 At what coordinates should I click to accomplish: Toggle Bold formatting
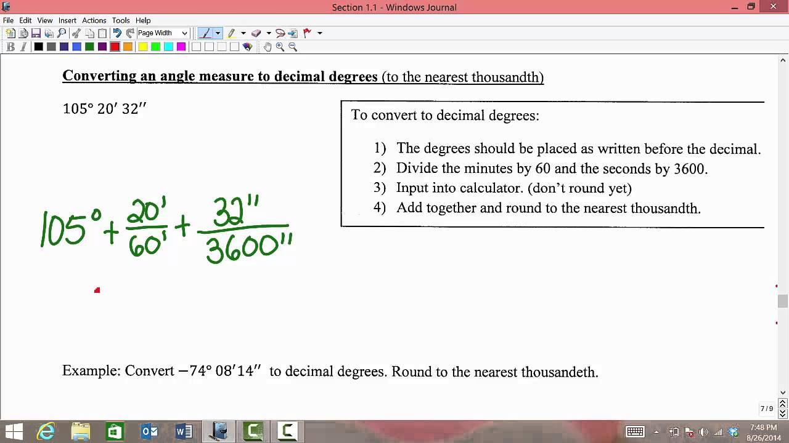coord(10,47)
